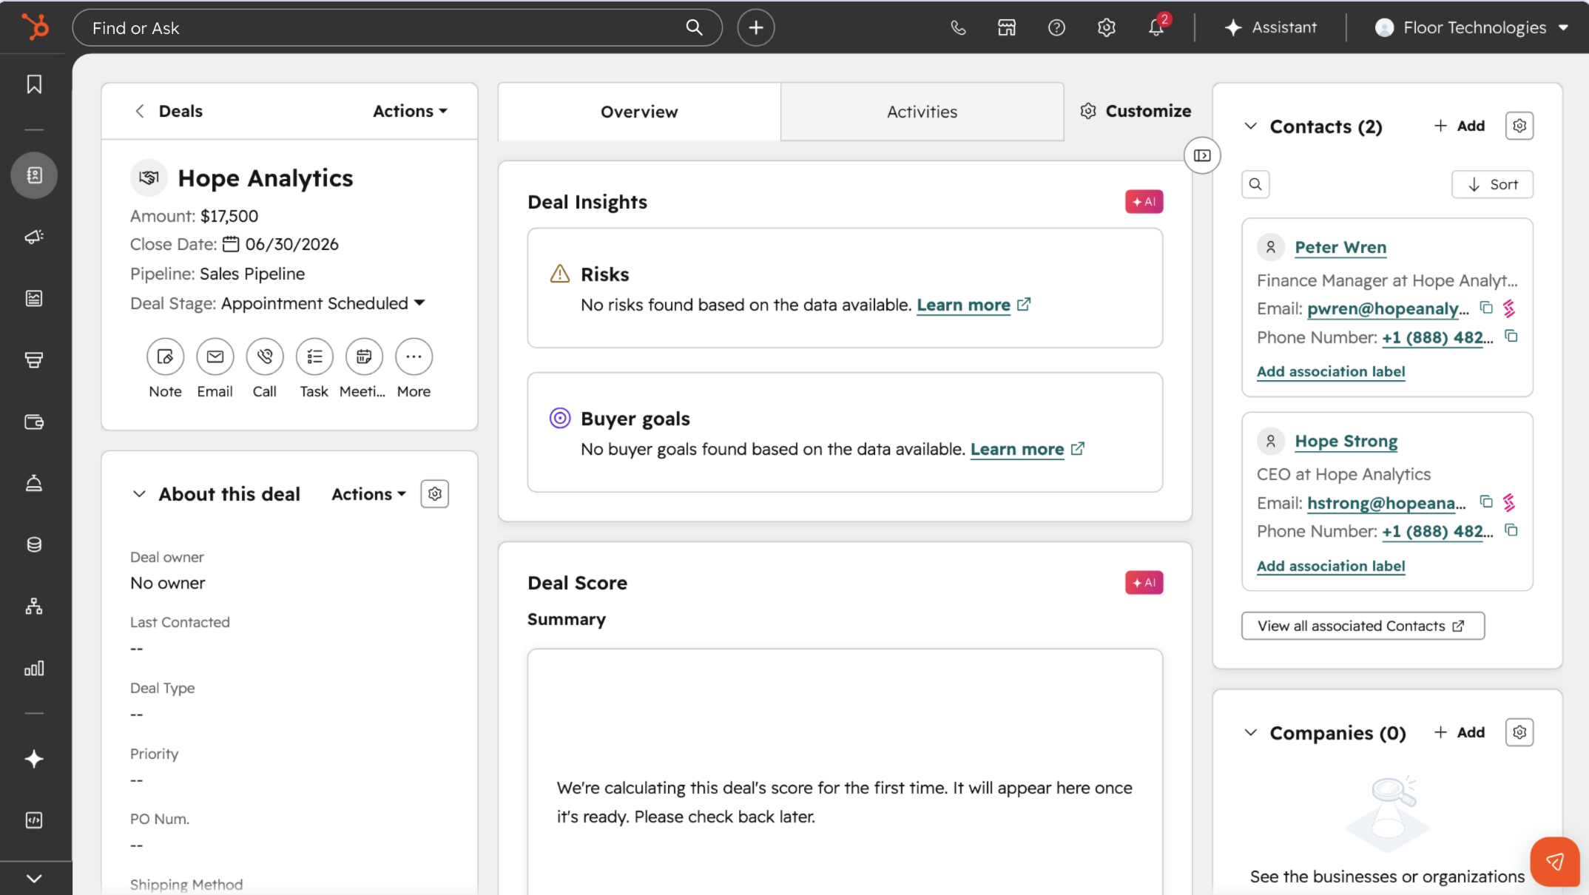
Task: Switch to the Overview tab
Action: 639,112
